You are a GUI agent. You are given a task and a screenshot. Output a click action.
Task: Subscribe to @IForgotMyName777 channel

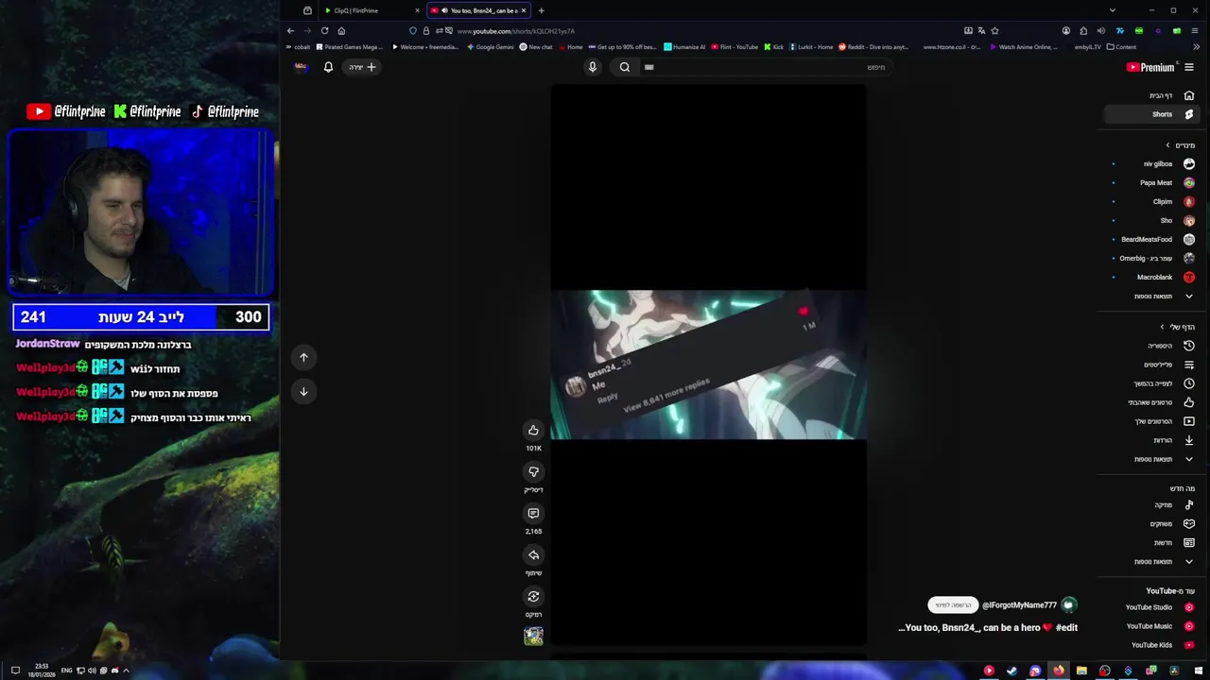(x=953, y=605)
